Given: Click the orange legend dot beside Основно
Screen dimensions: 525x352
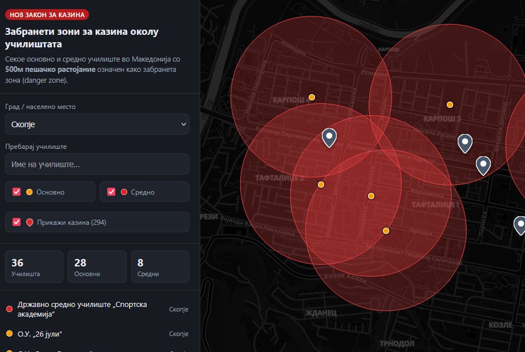Looking at the screenshot, I should 30,192.
